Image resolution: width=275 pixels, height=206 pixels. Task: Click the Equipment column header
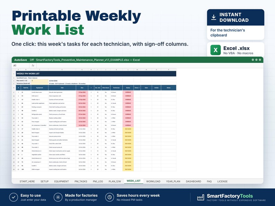tap(39, 88)
